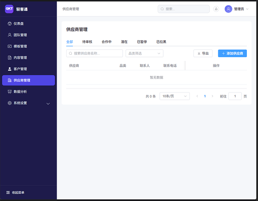The width and height of the screenshot is (258, 201).
Task: Click the 导出 export button
Action: tap(203, 53)
